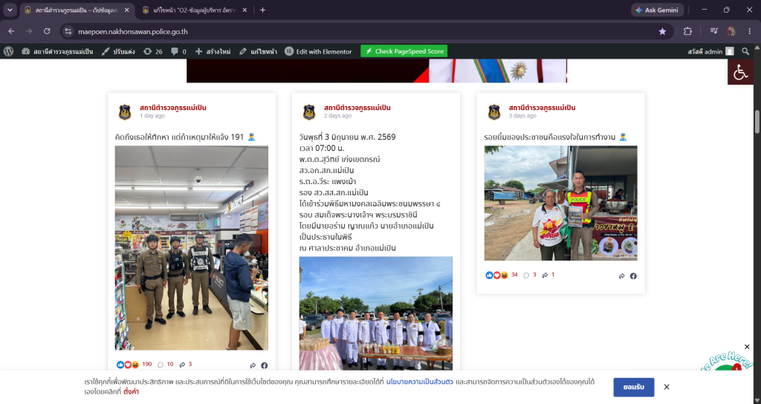Click share arrow on the 3 days ago post footer
Viewport: 761px width, 404px height.
point(622,276)
